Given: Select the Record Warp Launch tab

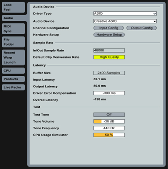Looking at the screenshot, I should 13,57.
